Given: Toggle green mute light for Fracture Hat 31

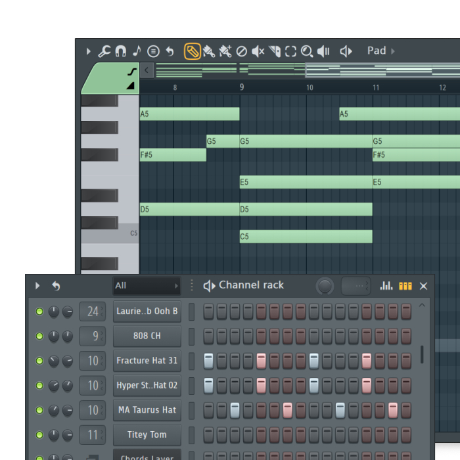Looking at the screenshot, I should tap(39, 361).
